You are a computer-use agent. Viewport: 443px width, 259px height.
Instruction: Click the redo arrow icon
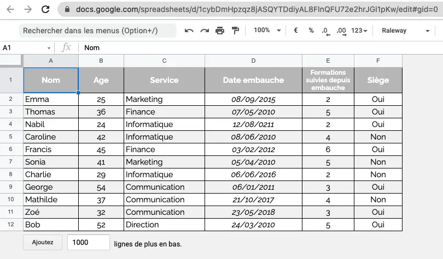[205, 31]
